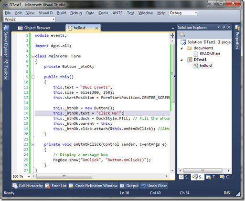Open the Win32 platform dropdown
The height and width of the screenshot is (201, 245).
coord(30,20)
